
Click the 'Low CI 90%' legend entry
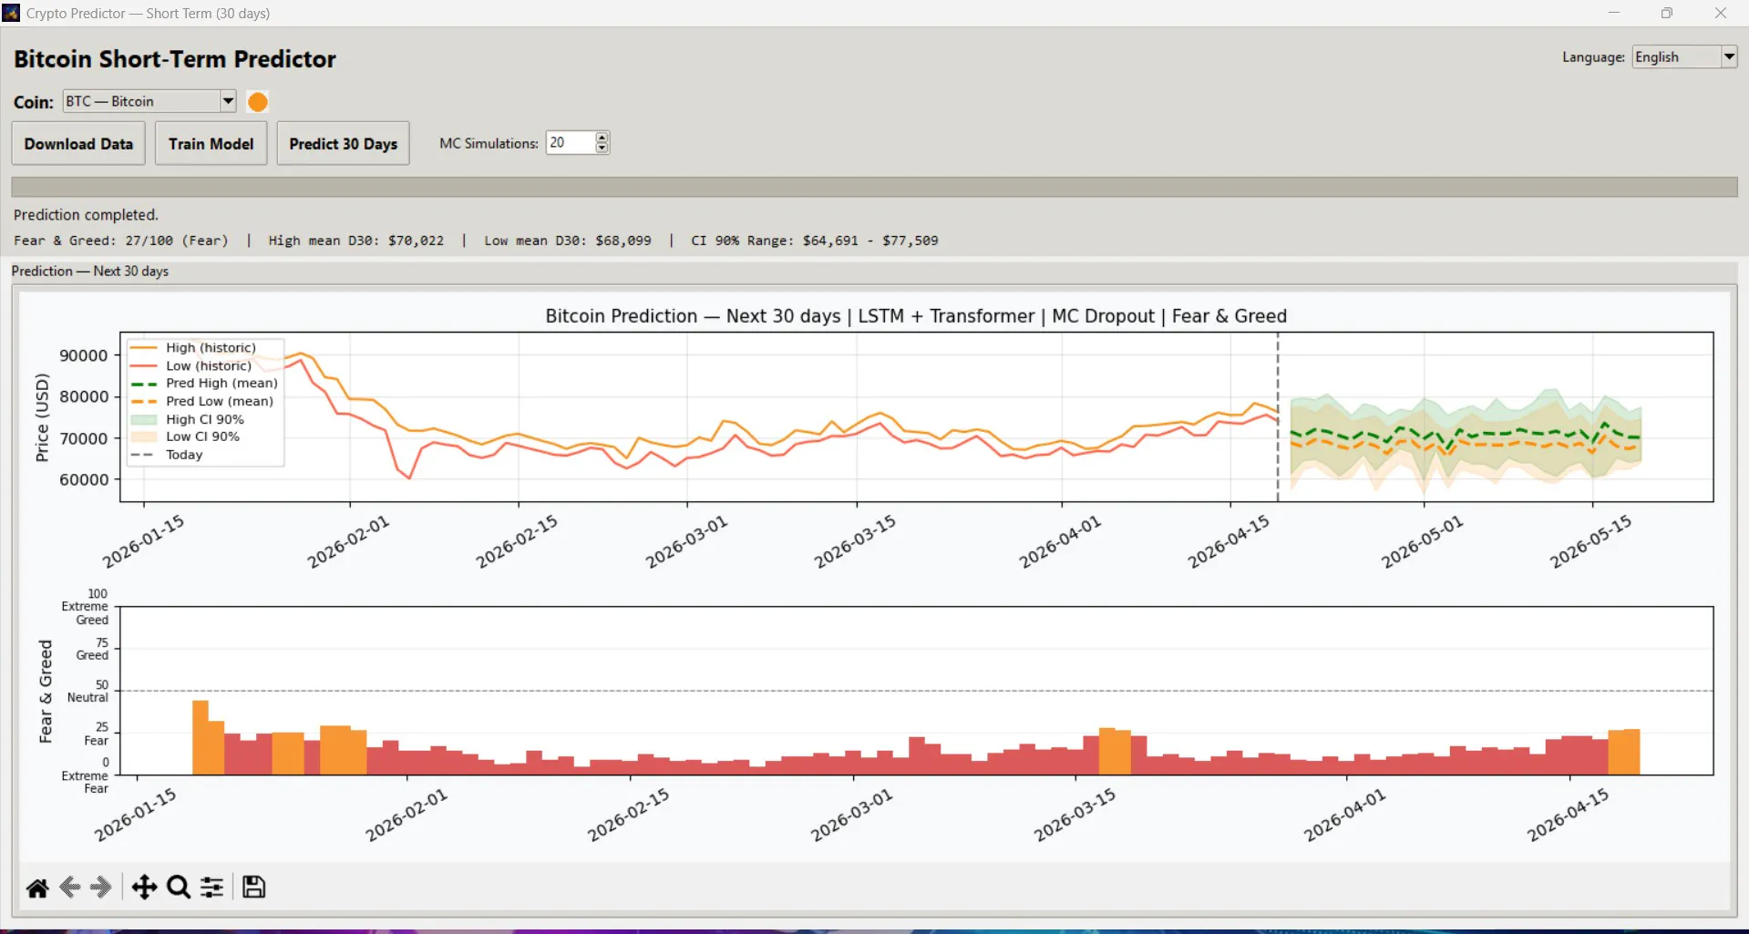click(x=202, y=436)
